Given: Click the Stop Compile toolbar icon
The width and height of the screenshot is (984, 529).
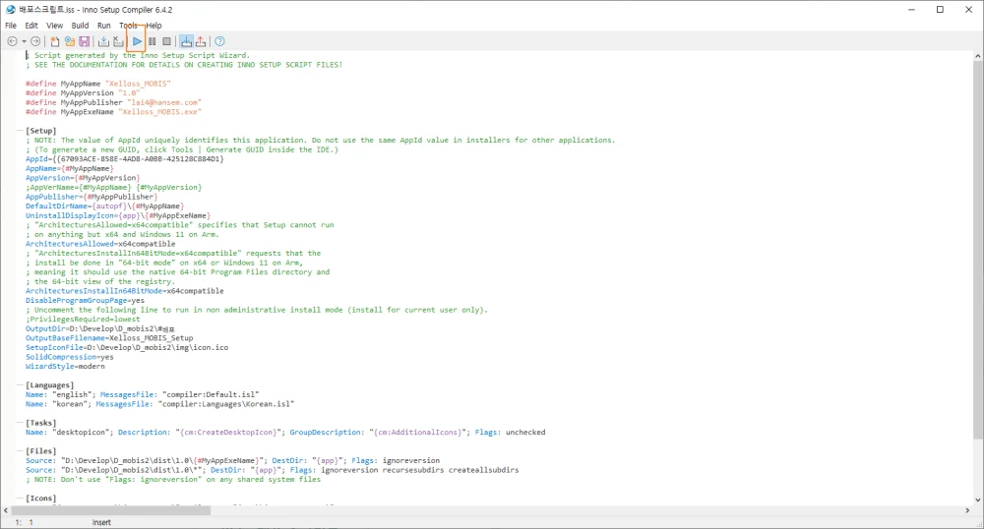Looking at the screenshot, I should coord(118,41).
